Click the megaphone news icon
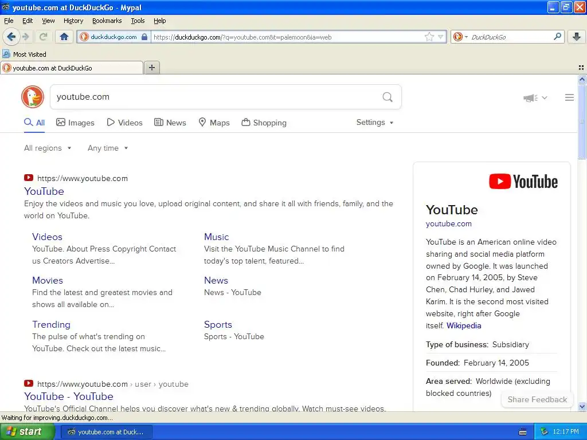587x440 pixels. pyautogui.click(x=530, y=97)
